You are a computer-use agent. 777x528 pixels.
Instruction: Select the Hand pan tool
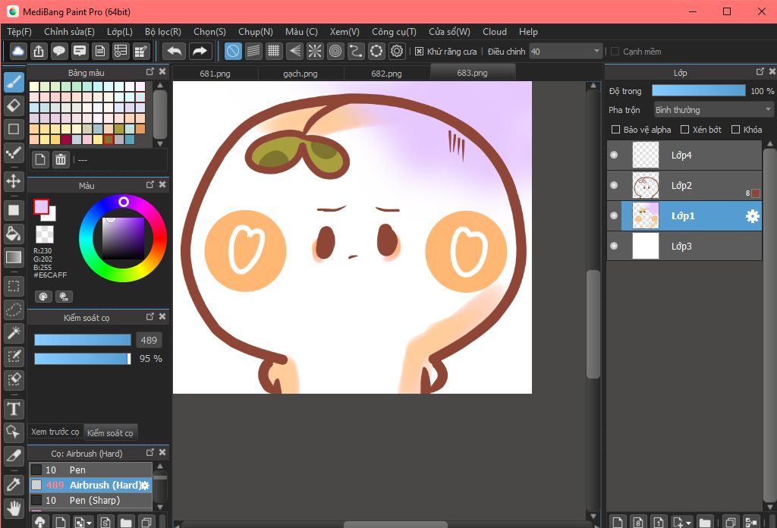coord(14,508)
